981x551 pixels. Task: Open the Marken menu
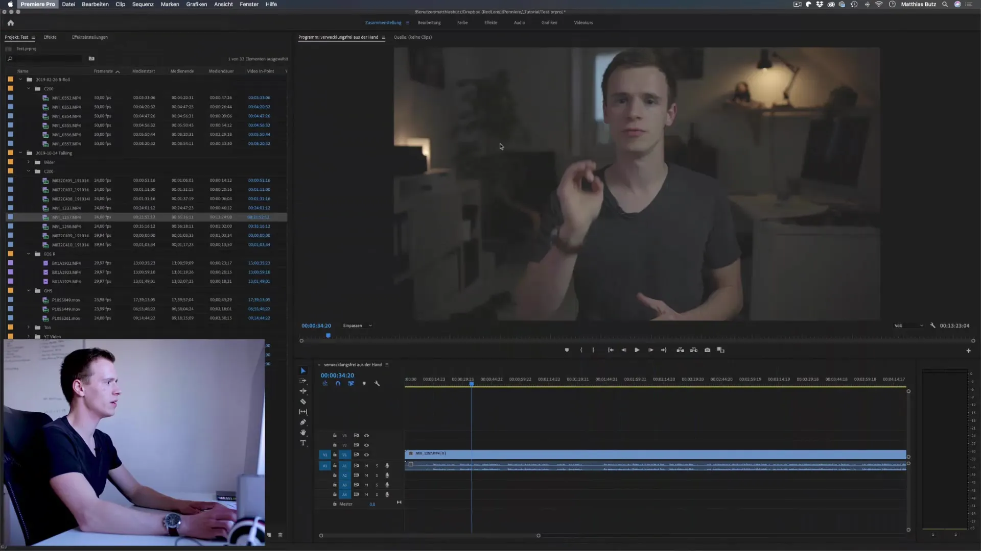170,4
